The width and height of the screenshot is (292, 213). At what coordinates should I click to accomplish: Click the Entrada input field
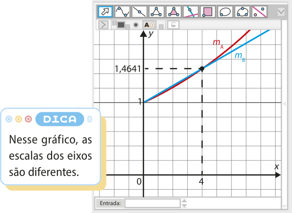(x=153, y=203)
